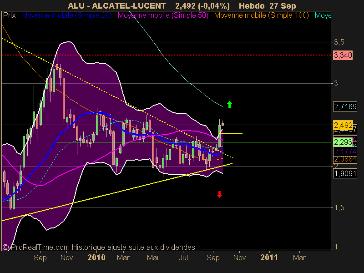Click the '2010' time axis label

pyautogui.click(x=96, y=258)
